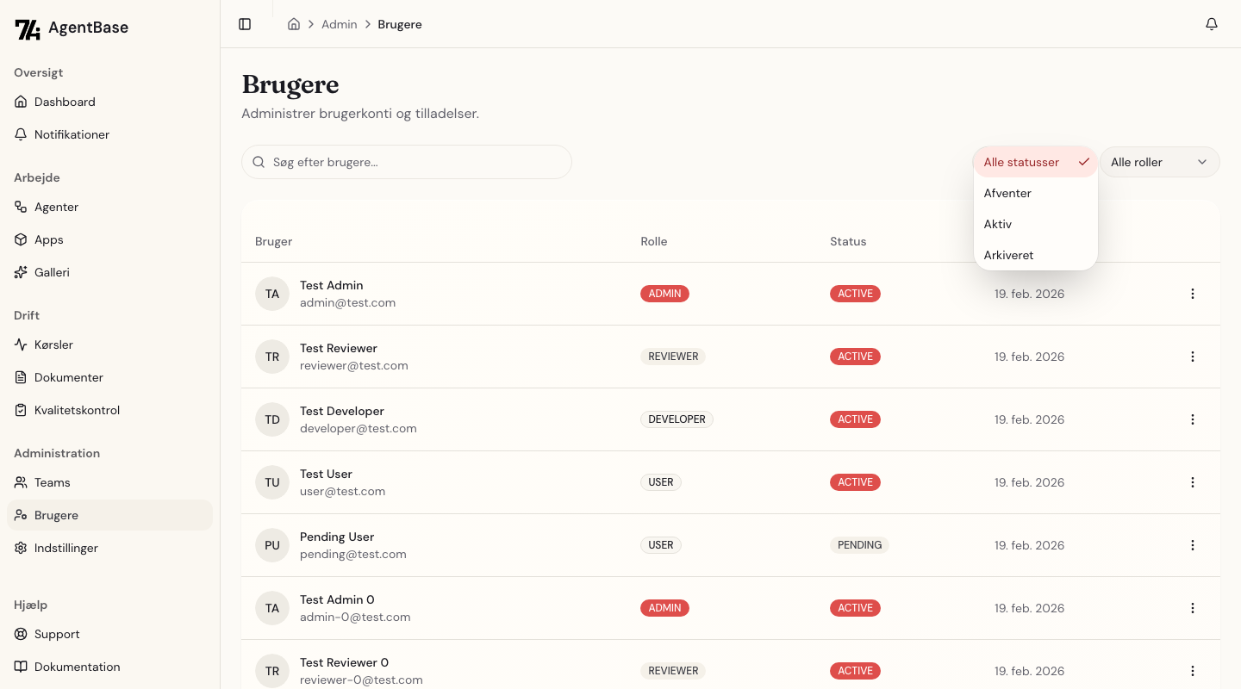The width and height of the screenshot is (1241, 689).
Task: Open Indstillinger in the sidebar
Action: pos(66,548)
